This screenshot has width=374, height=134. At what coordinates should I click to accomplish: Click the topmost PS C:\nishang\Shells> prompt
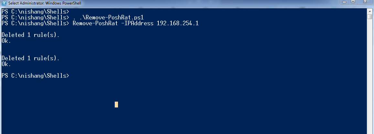click(x=35, y=12)
